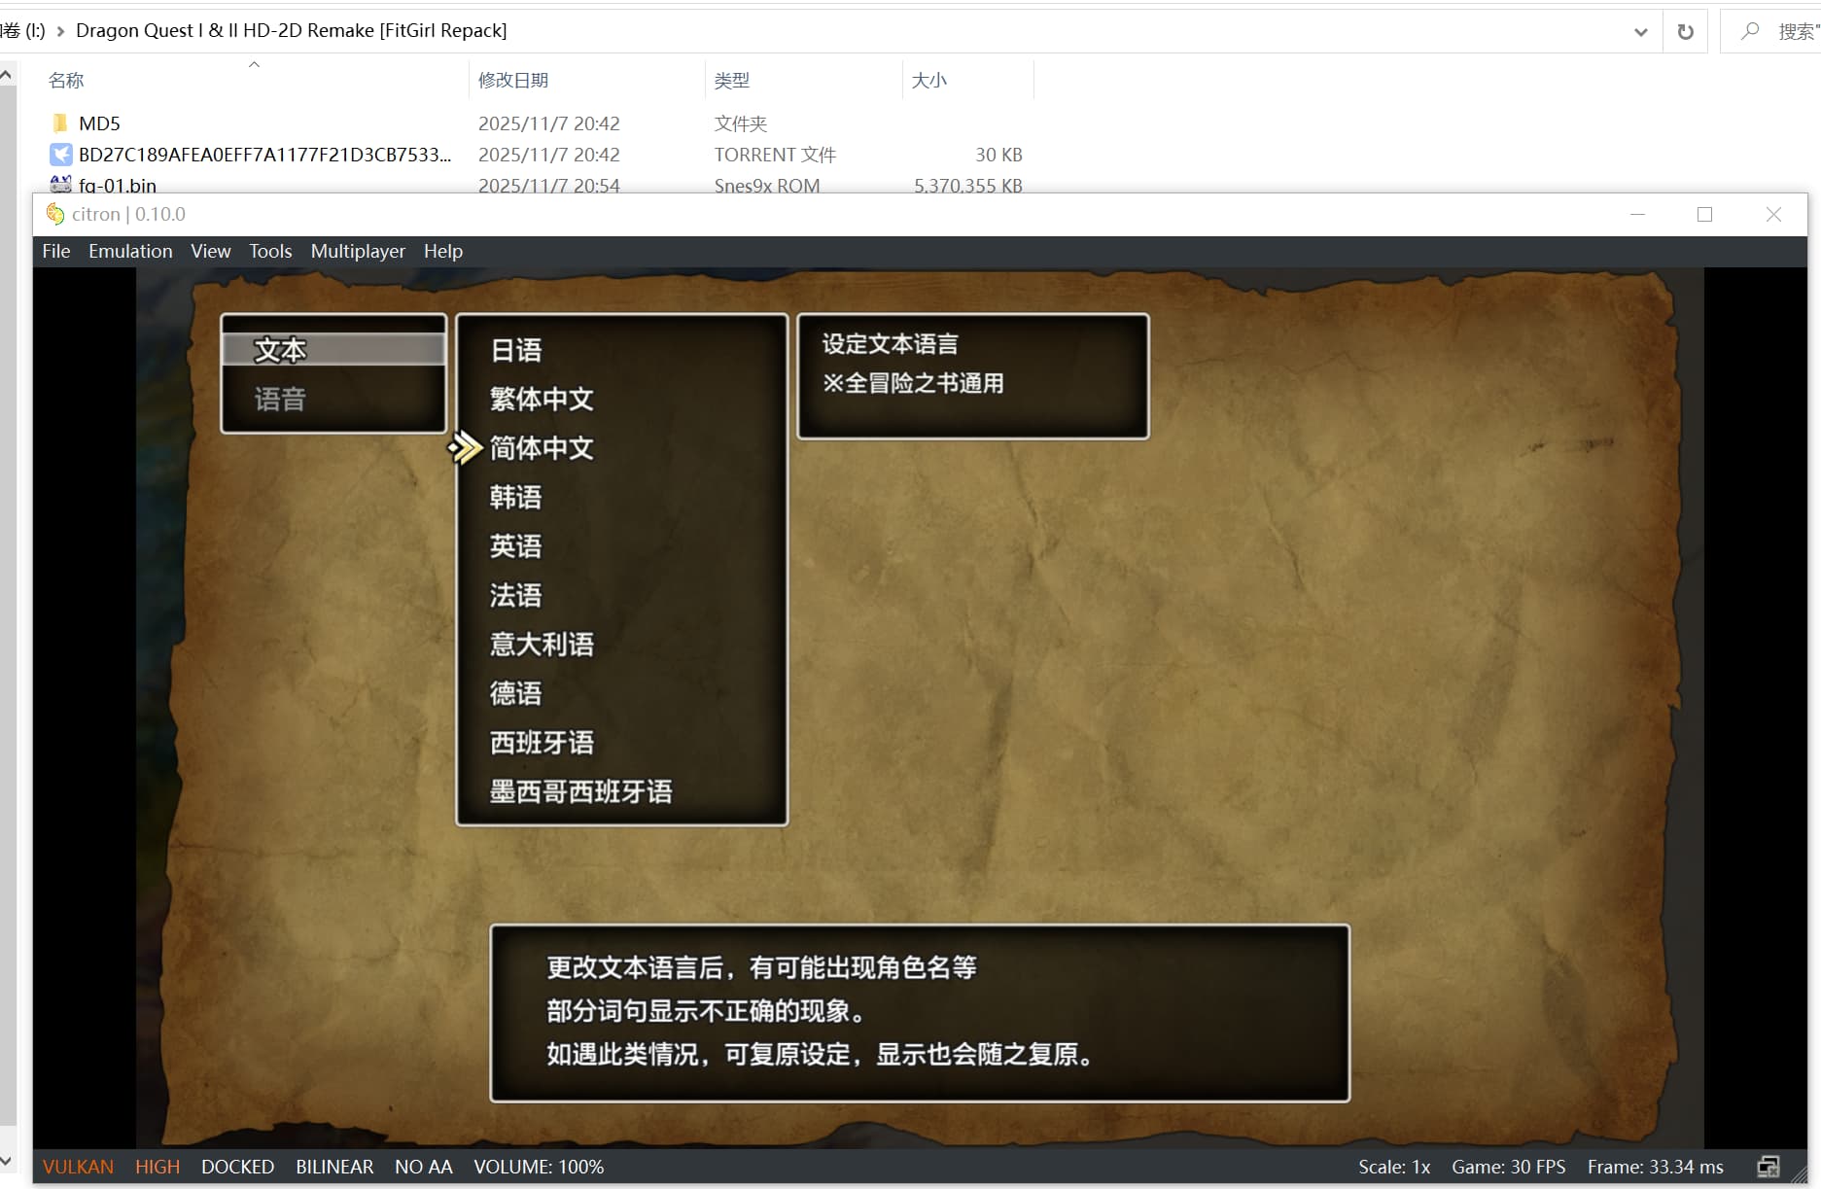Click the Game: 30 FPS status entry
This screenshot has height=1189, width=1821.
(1509, 1167)
